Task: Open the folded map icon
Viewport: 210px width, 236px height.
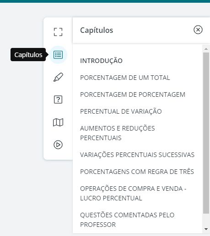Action: tap(58, 122)
